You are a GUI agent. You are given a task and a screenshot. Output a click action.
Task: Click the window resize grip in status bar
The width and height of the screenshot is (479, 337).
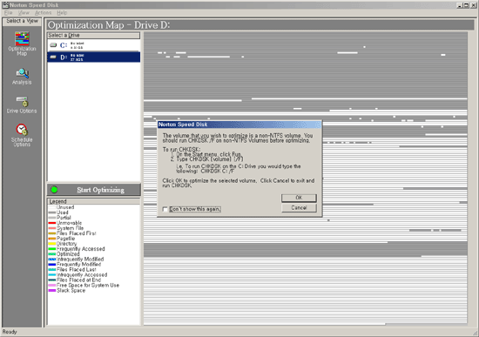[x=476, y=334]
